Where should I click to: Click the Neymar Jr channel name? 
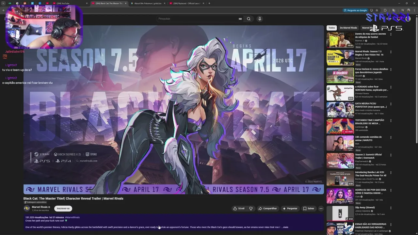(360, 41)
